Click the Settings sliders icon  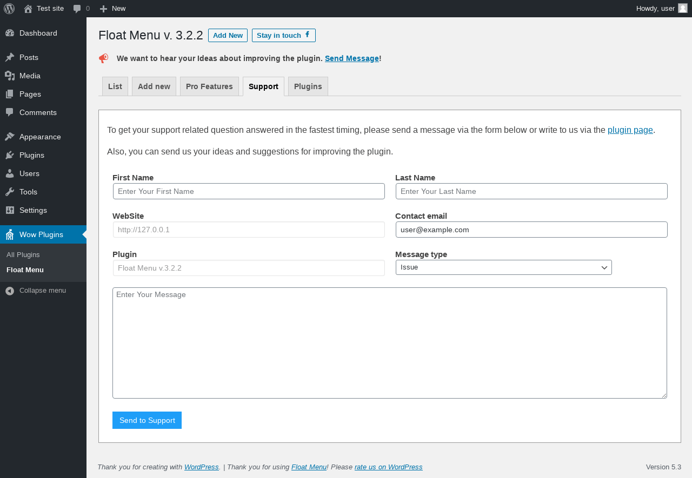(x=10, y=210)
